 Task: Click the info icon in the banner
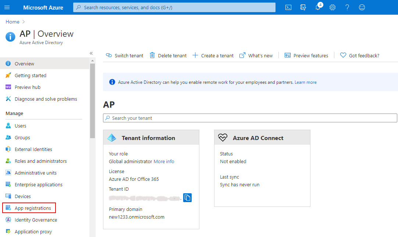pos(112,82)
